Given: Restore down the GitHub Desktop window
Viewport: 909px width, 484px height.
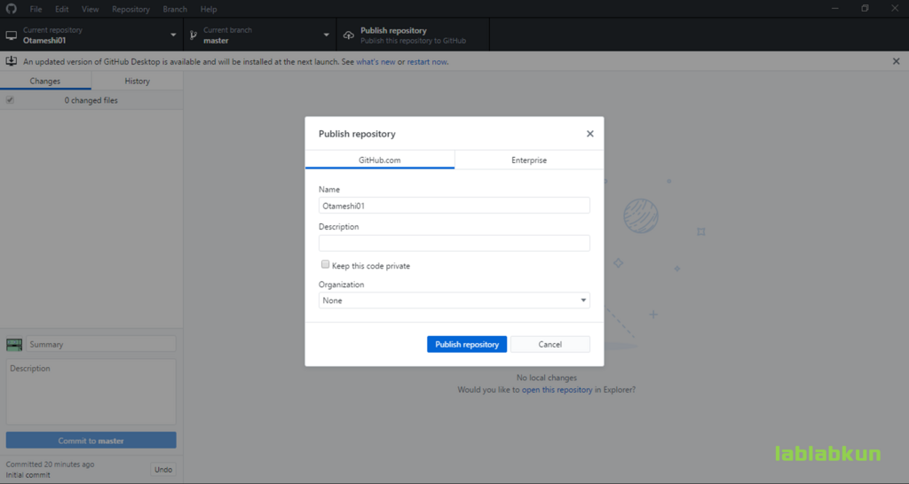Looking at the screenshot, I should tap(865, 9).
